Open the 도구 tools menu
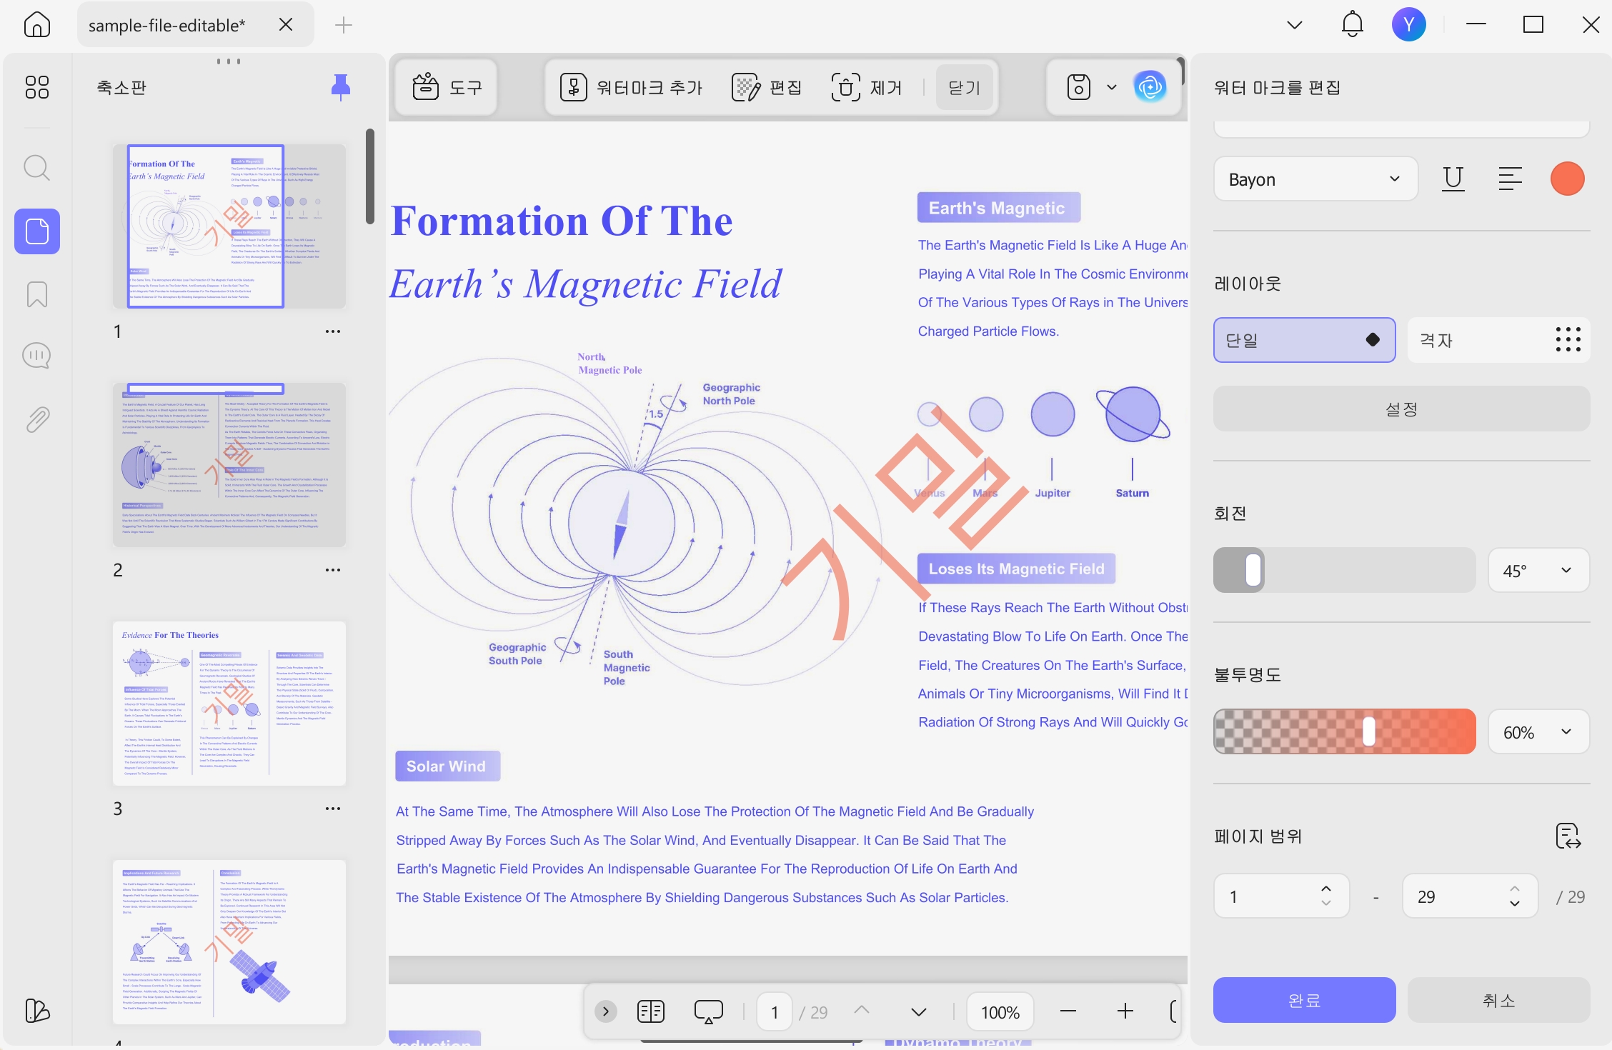The width and height of the screenshot is (1612, 1050). tap(447, 87)
